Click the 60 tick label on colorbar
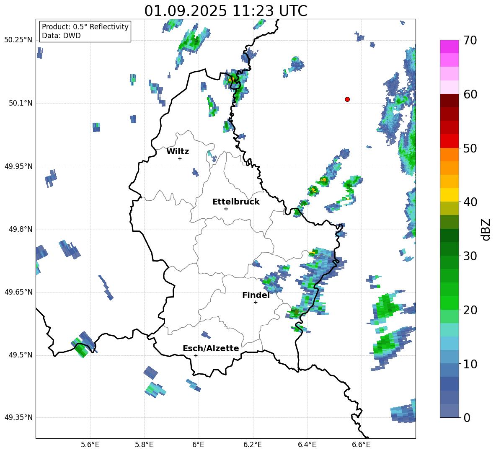Viewport: 496px width, 453px height. pos(470,94)
